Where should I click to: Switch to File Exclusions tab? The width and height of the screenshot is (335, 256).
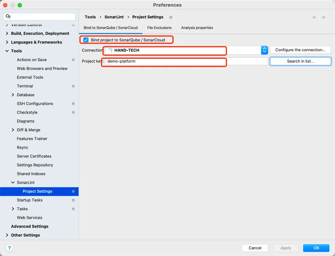159,28
